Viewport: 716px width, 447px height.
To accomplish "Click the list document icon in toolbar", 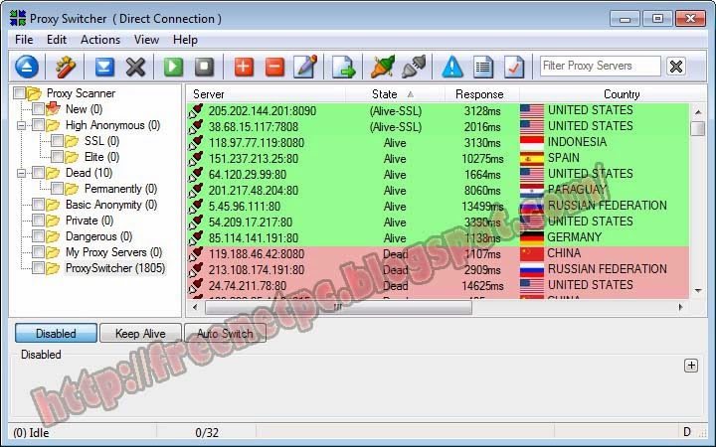I will click(x=483, y=67).
